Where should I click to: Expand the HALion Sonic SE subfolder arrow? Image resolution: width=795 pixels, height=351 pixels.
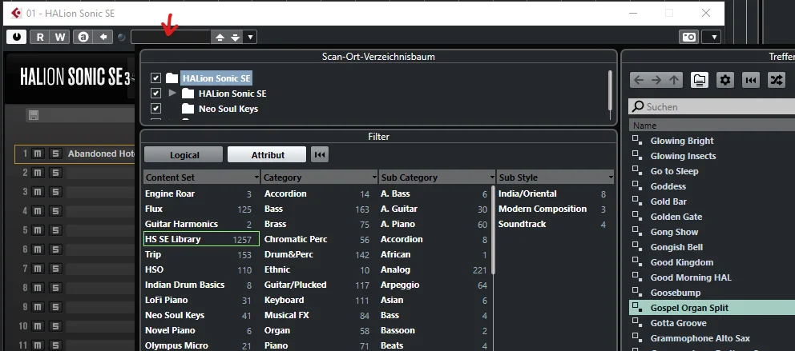point(172,93)
